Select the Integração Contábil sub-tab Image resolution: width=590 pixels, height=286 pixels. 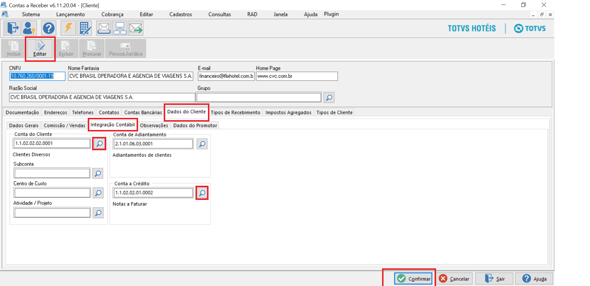(x=113, y=125)
